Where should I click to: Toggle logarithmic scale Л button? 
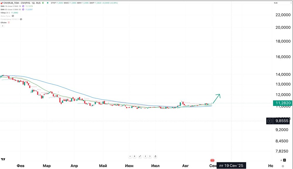pyautogui.click(x=285, y=160)
